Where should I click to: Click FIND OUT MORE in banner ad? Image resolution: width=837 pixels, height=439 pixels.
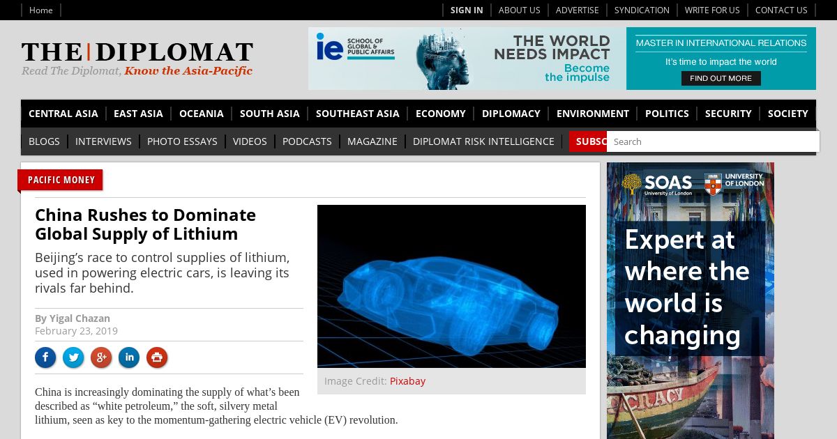[x=721, y=78]
